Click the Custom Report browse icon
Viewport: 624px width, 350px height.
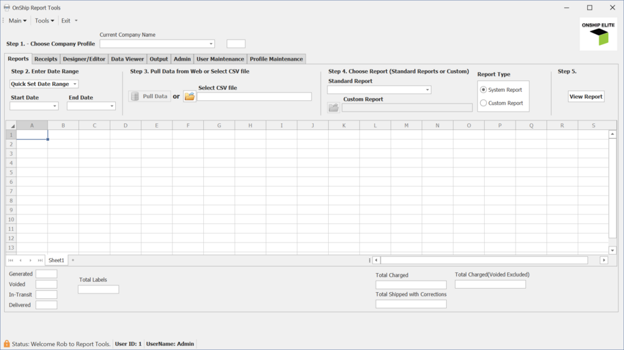[x=333, y=108]
